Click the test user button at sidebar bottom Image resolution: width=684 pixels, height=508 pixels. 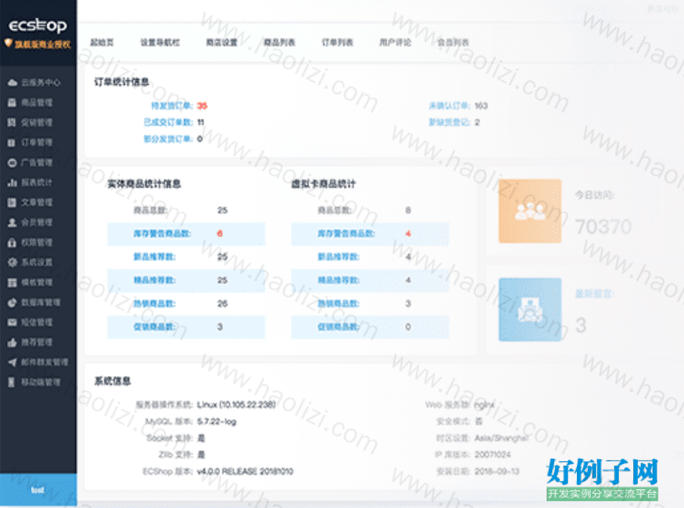(38, 490)
